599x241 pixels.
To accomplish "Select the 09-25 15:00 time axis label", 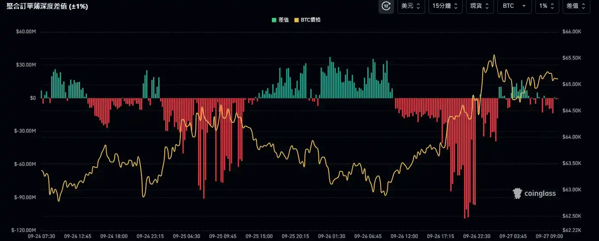I will 259,236.
